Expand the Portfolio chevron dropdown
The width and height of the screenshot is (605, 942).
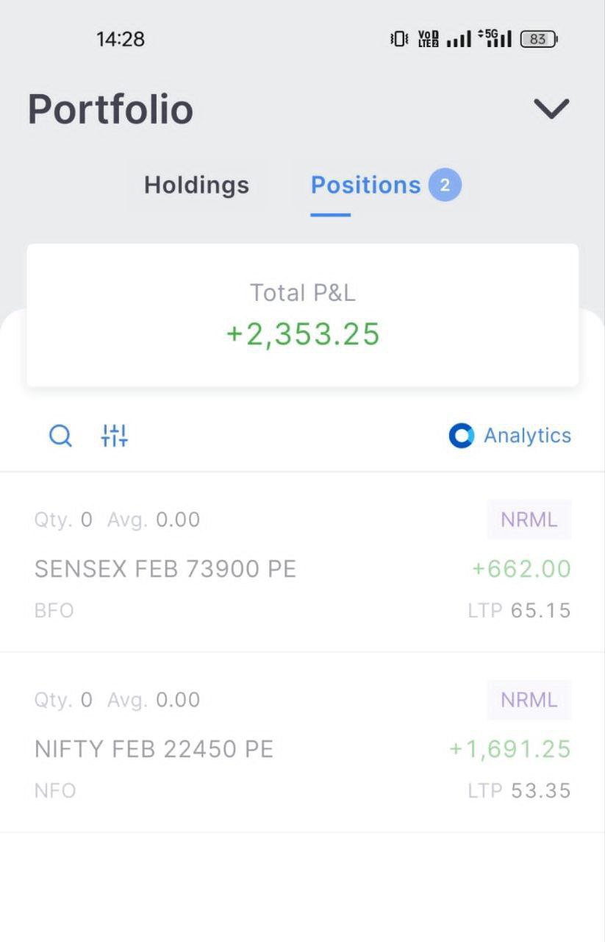pos(551,109)
